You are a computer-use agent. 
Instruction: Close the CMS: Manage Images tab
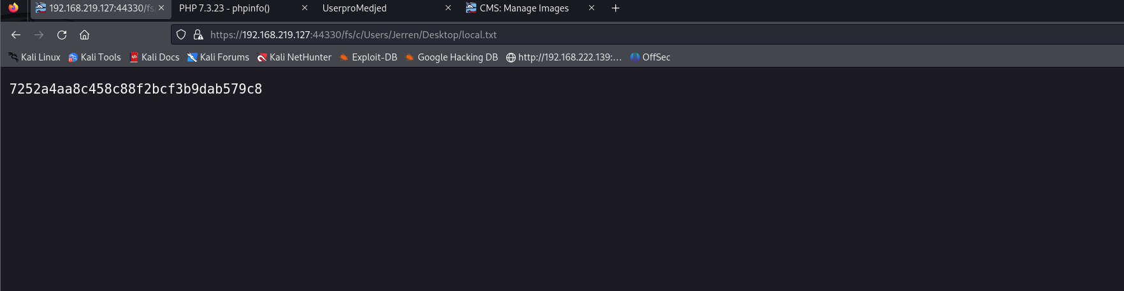592,8
